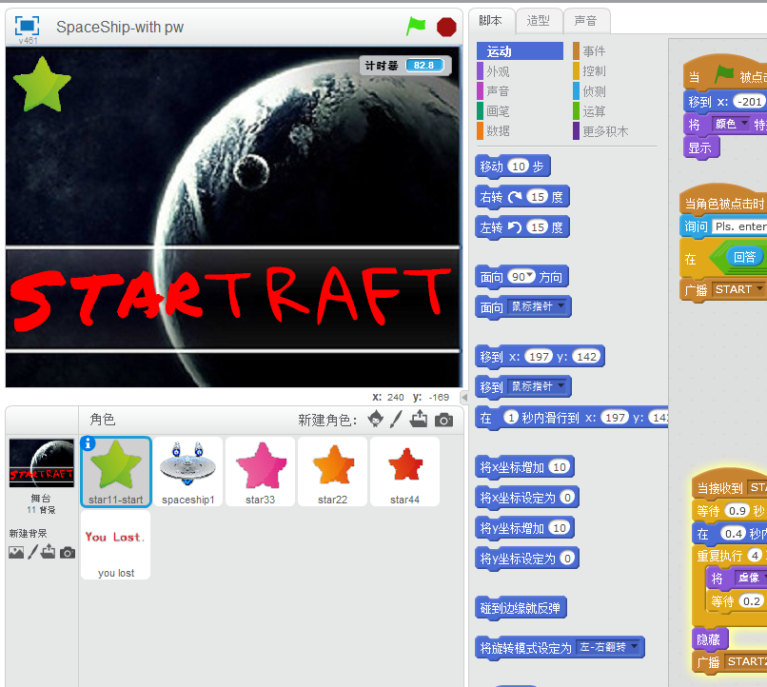This screenshot has height=687, width=767.
Task: Choose a new sprite from the library
Action: (376, 419)
